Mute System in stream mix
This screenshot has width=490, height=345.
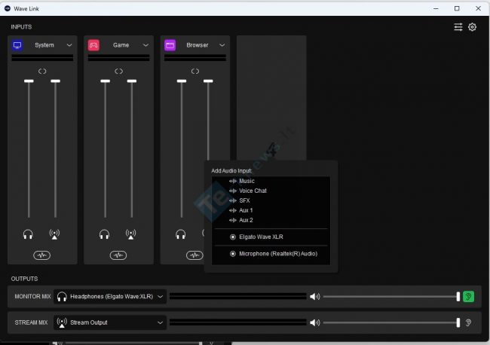click(x=54, y=234)
